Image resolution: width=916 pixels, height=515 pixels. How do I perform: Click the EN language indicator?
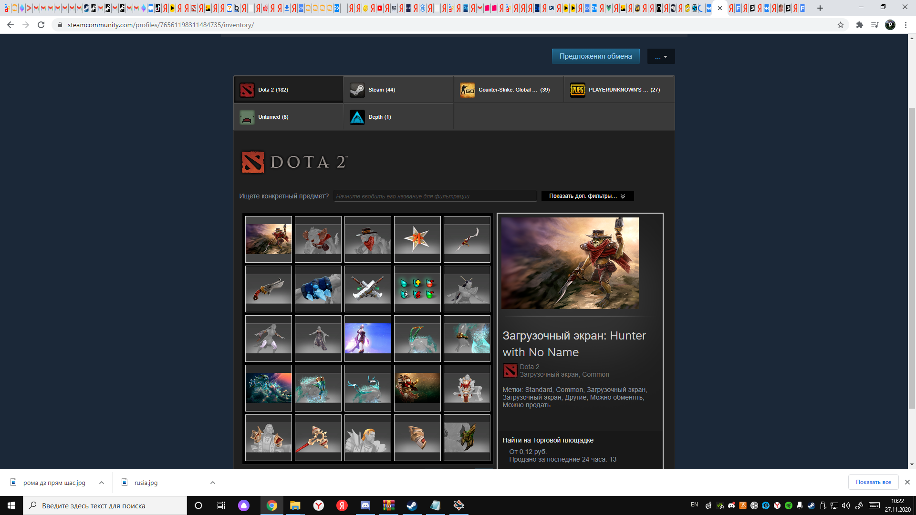(694, 505)
